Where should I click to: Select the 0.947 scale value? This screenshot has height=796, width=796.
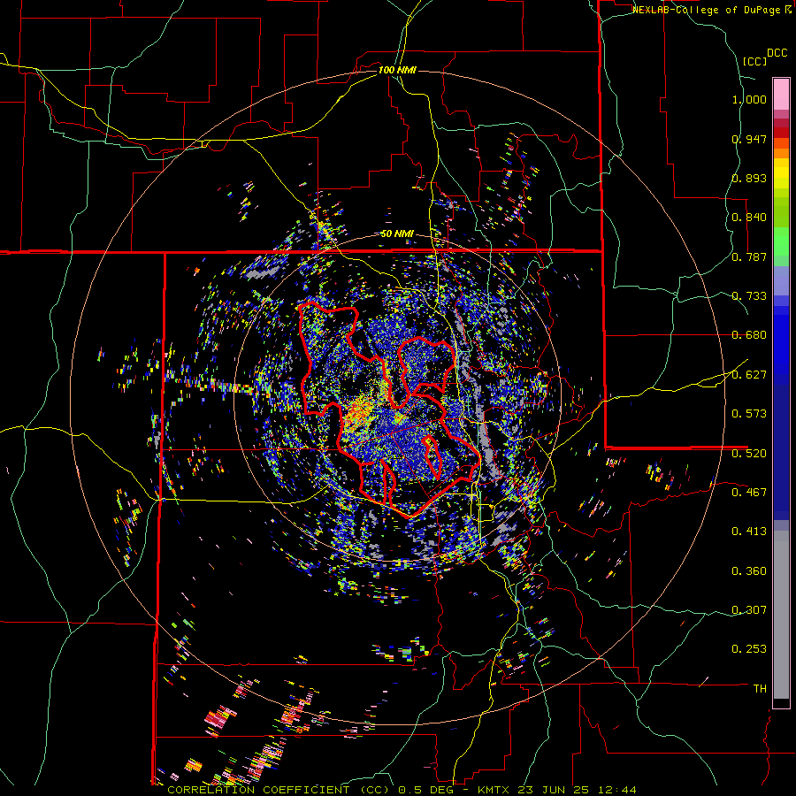749,139
